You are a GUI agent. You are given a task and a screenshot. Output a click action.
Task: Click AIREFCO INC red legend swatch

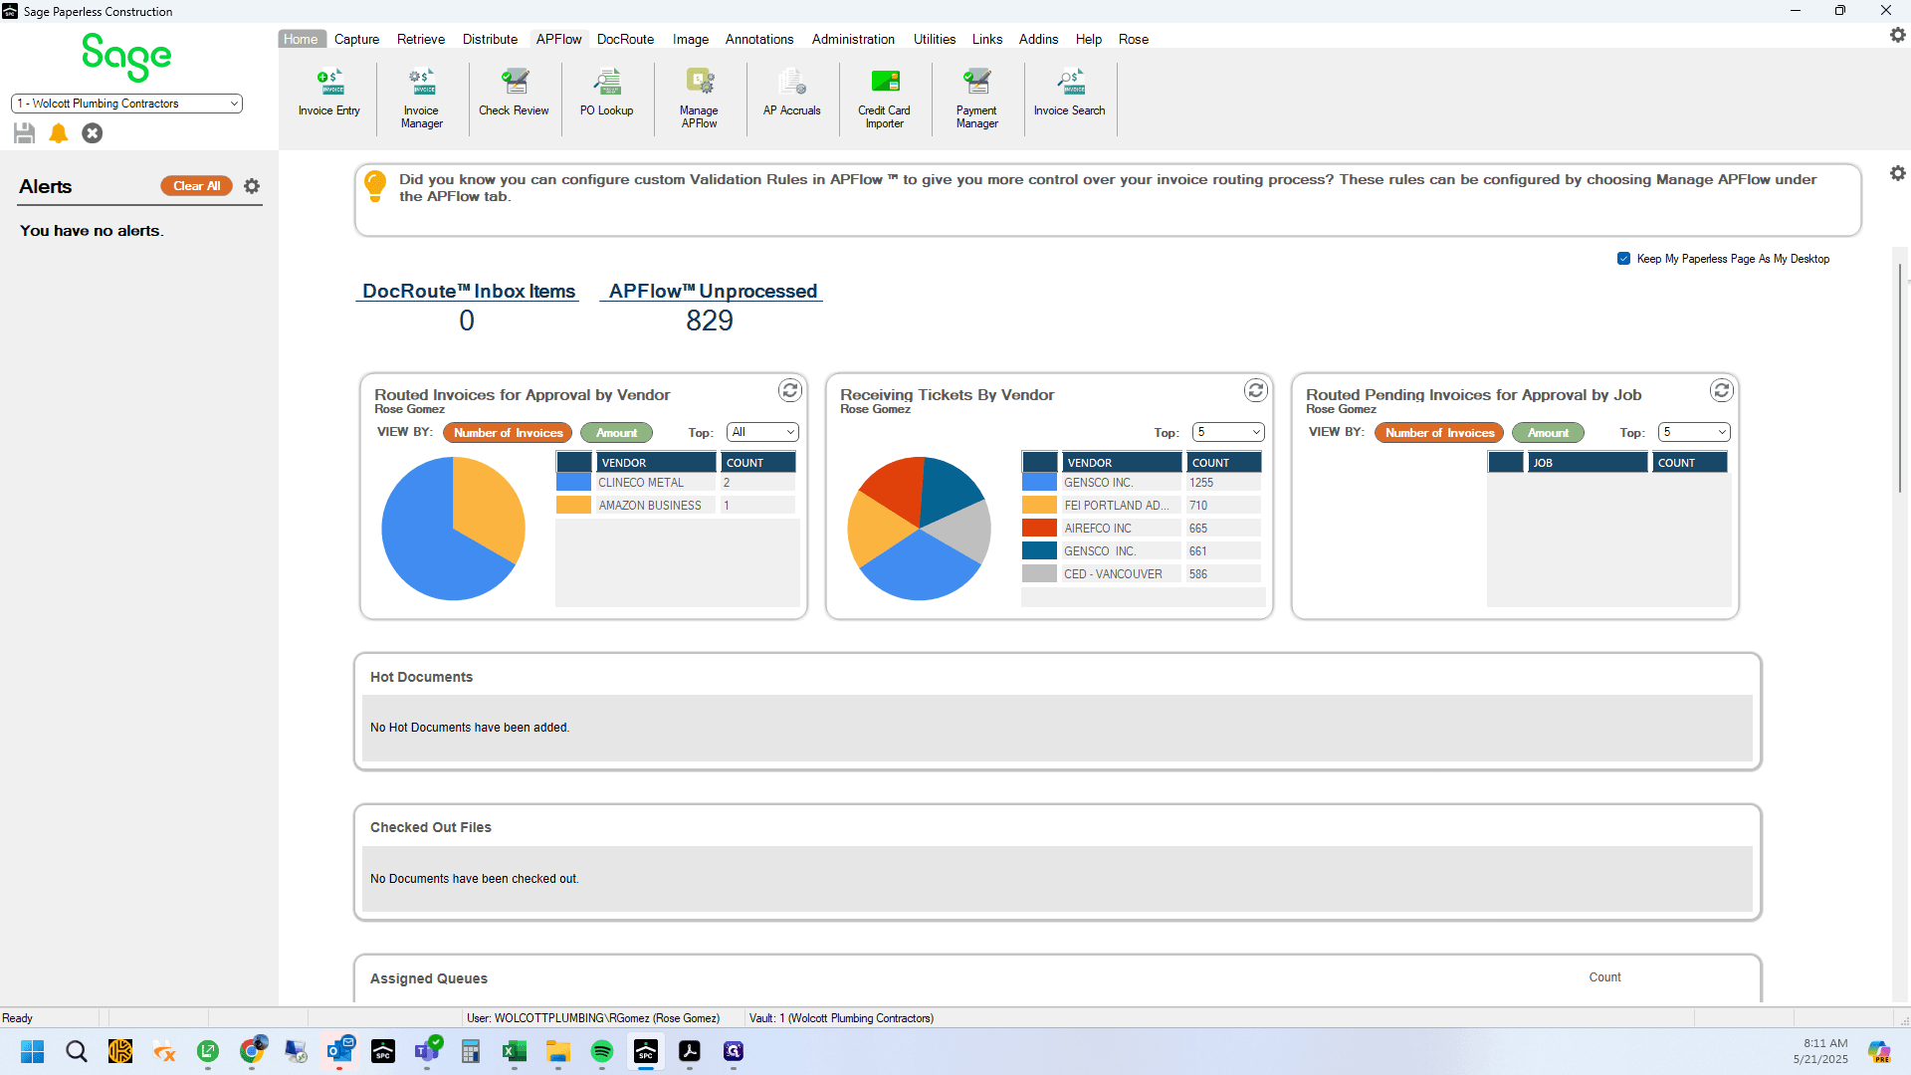tap(1039, 529)
